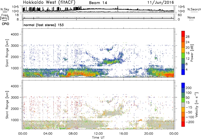Click the 'Nave' legend label

click(191, 18)
